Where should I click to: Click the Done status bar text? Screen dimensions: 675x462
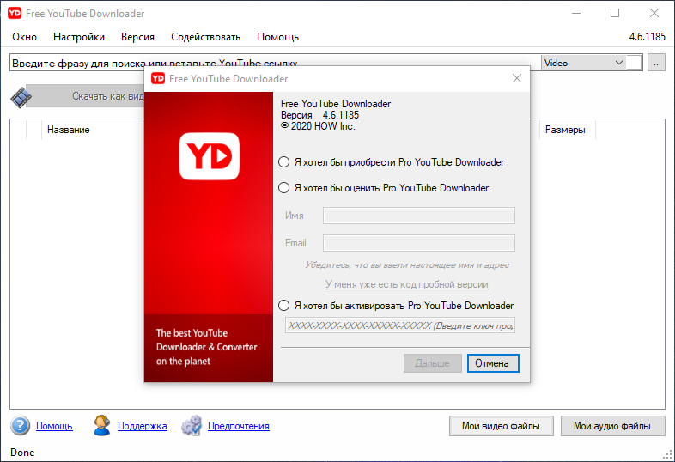pyautogui.click(x=22, y=453)
